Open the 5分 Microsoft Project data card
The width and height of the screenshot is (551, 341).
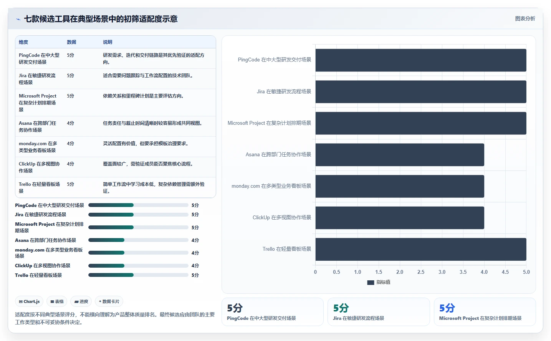coord(485,312)
